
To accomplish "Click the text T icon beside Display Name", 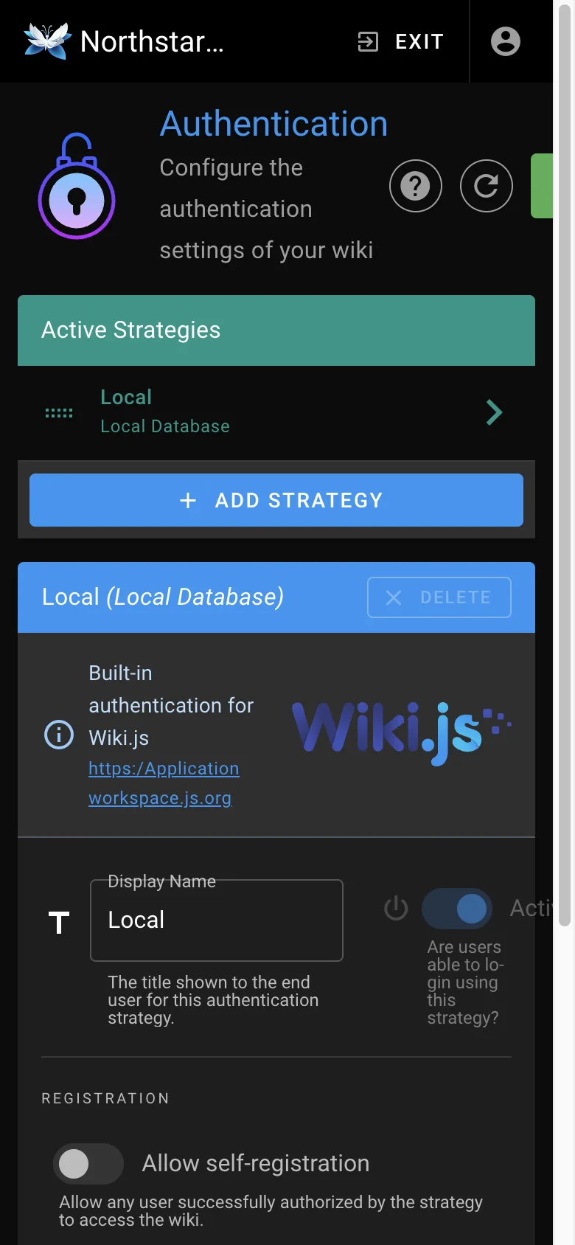I will [x=59, y=922].
